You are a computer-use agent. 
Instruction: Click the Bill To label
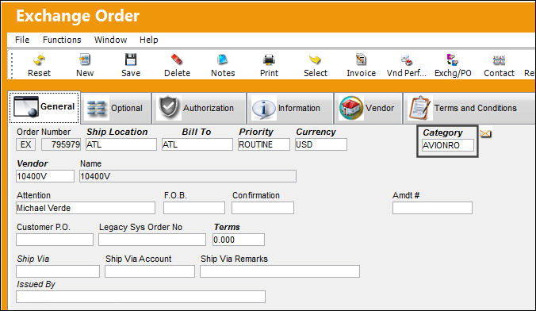coord(196,132)
